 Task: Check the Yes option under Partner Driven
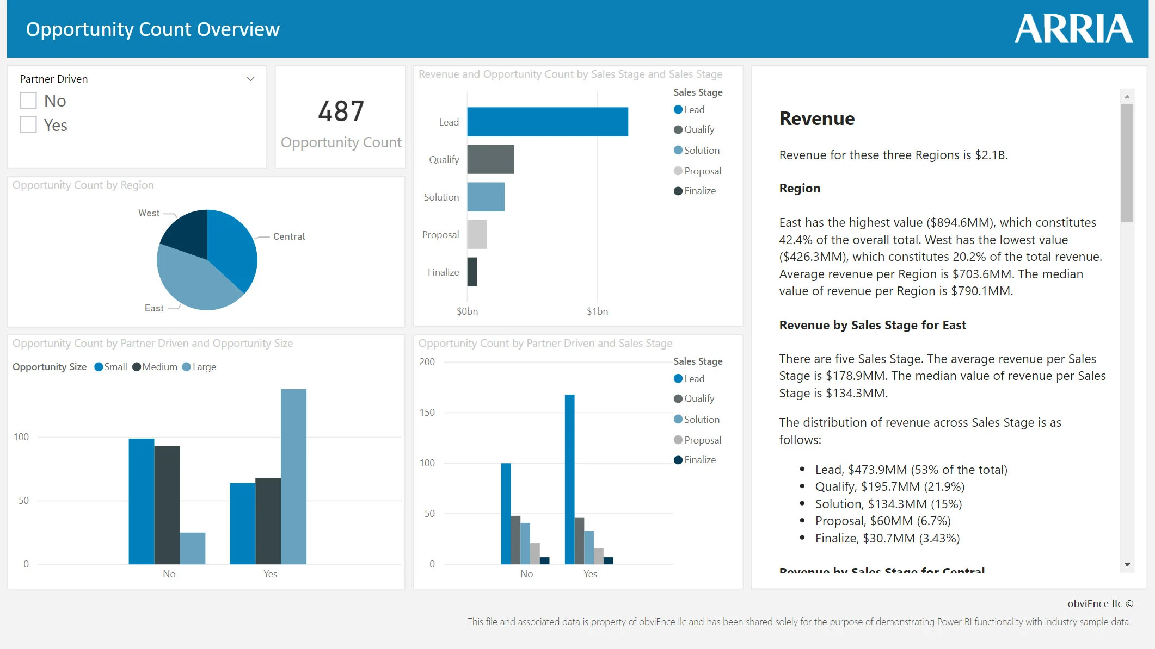[x=28, y=124]
